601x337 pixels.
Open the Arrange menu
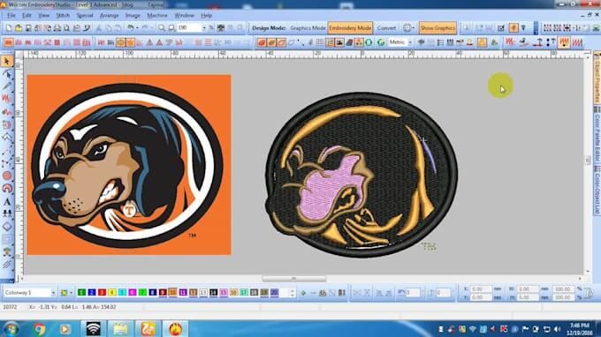110,16
